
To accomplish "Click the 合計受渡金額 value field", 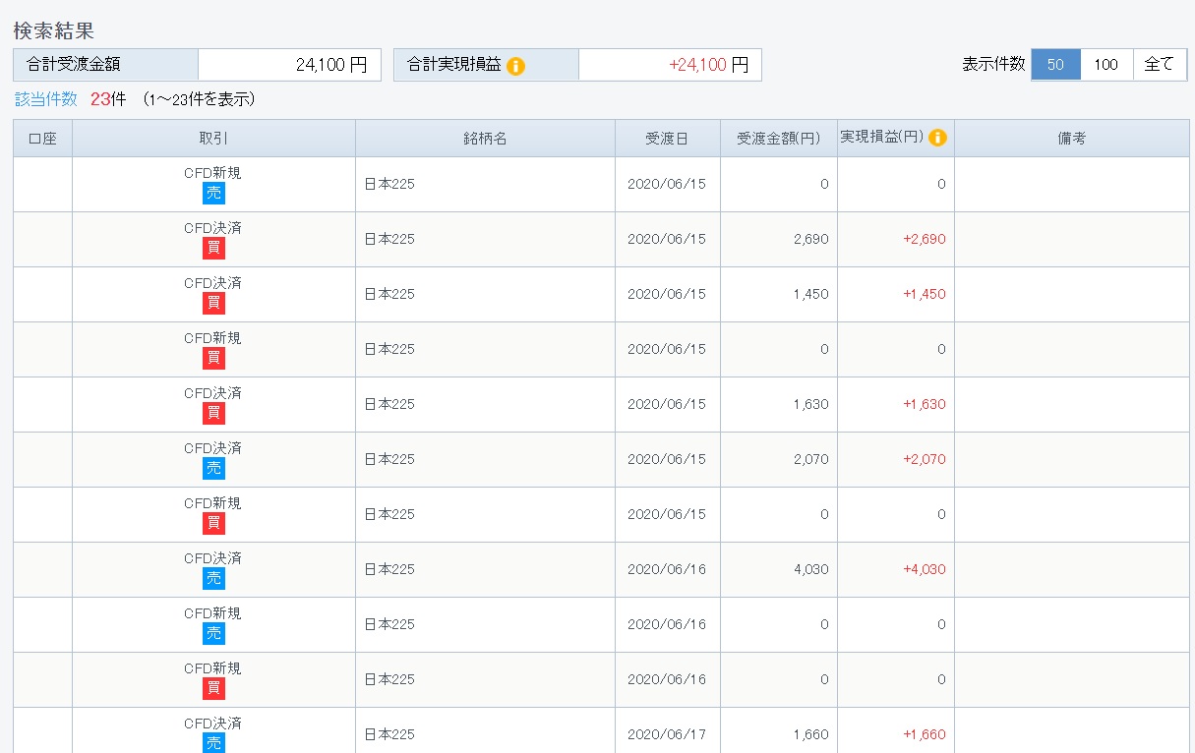I will pyautogui.click(x=289, y=65).
